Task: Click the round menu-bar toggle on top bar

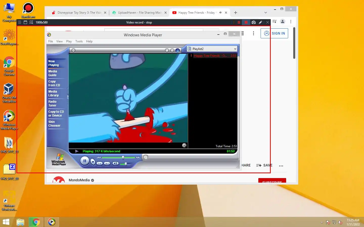Action: coord(73,50)
